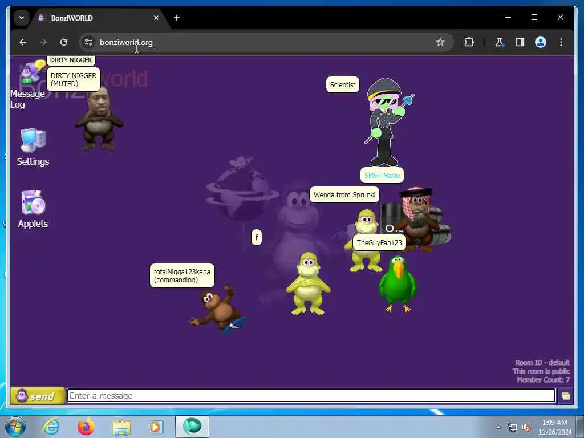Click the This room is public text
This screenshot has width=584, height=438.
pyautogui.click(x=541, y=371)
